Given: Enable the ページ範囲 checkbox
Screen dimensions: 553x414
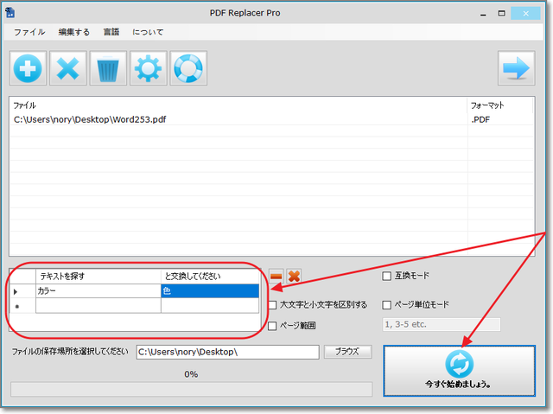Looking at the screenshot, I should [273, 326].
